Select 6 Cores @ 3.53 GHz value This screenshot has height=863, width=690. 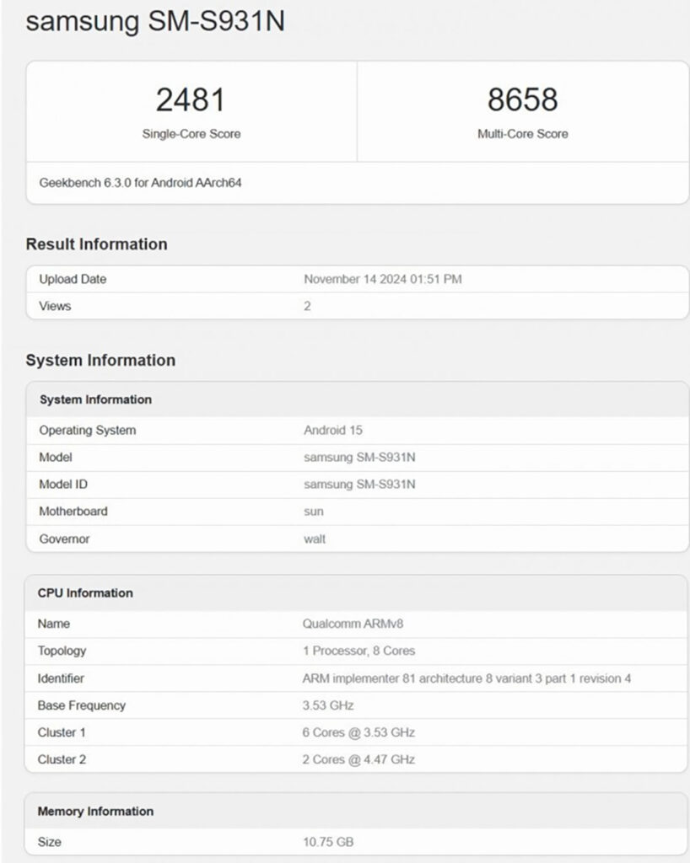click(x=358, y=732)
